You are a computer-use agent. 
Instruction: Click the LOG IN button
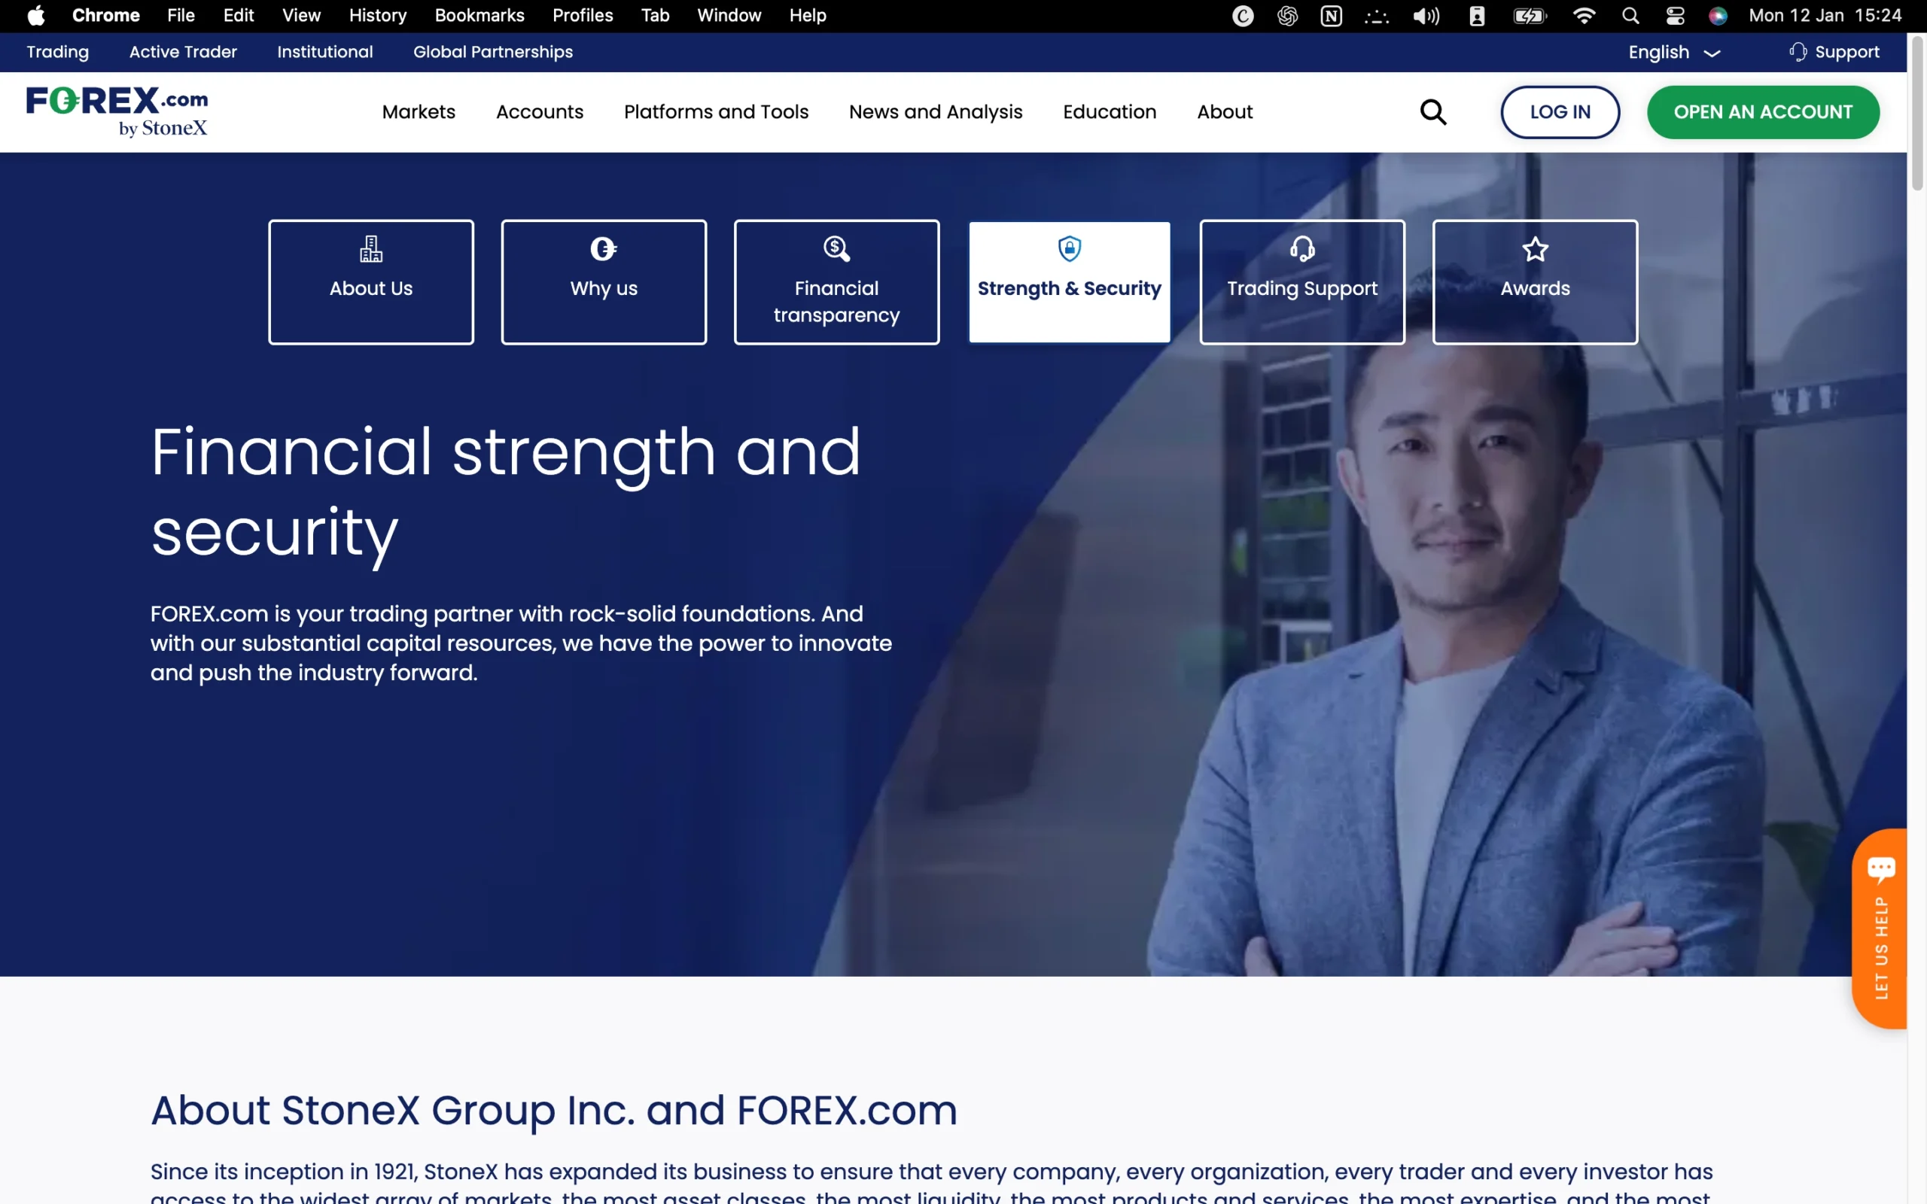1559,111
